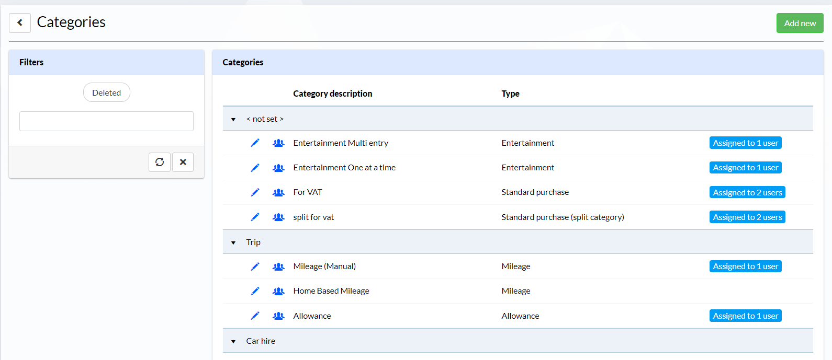This screenshot has height=360, width=832.
Task: Edit Entertainment One at a time category
Action: click(255, 168)
